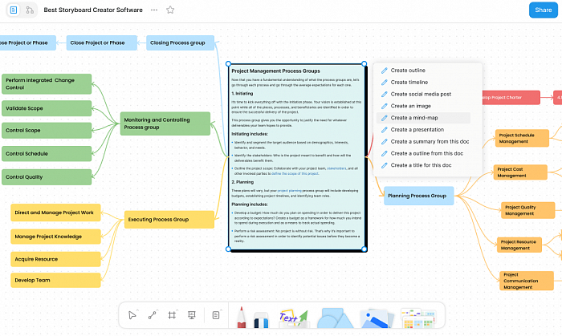Choose Create outline

tap(423, 71)
